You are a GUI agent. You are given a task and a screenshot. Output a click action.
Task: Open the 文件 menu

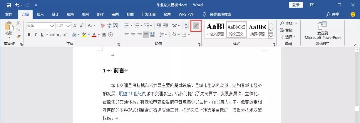[x=8, y=14]
